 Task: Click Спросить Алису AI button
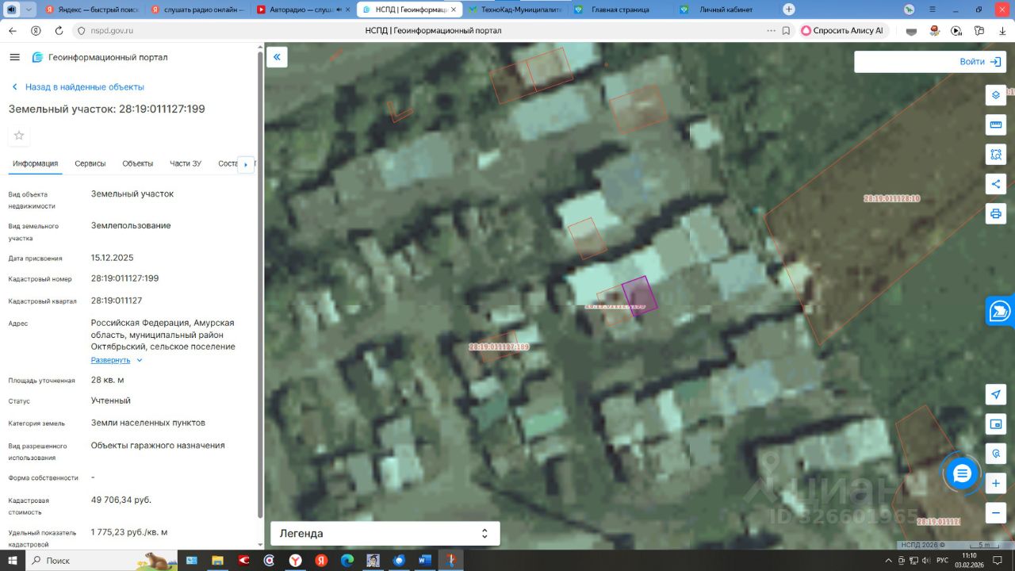point(842,31)
